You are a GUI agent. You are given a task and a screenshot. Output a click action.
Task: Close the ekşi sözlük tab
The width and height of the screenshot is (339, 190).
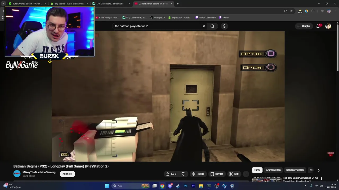(x=87, y=4)
